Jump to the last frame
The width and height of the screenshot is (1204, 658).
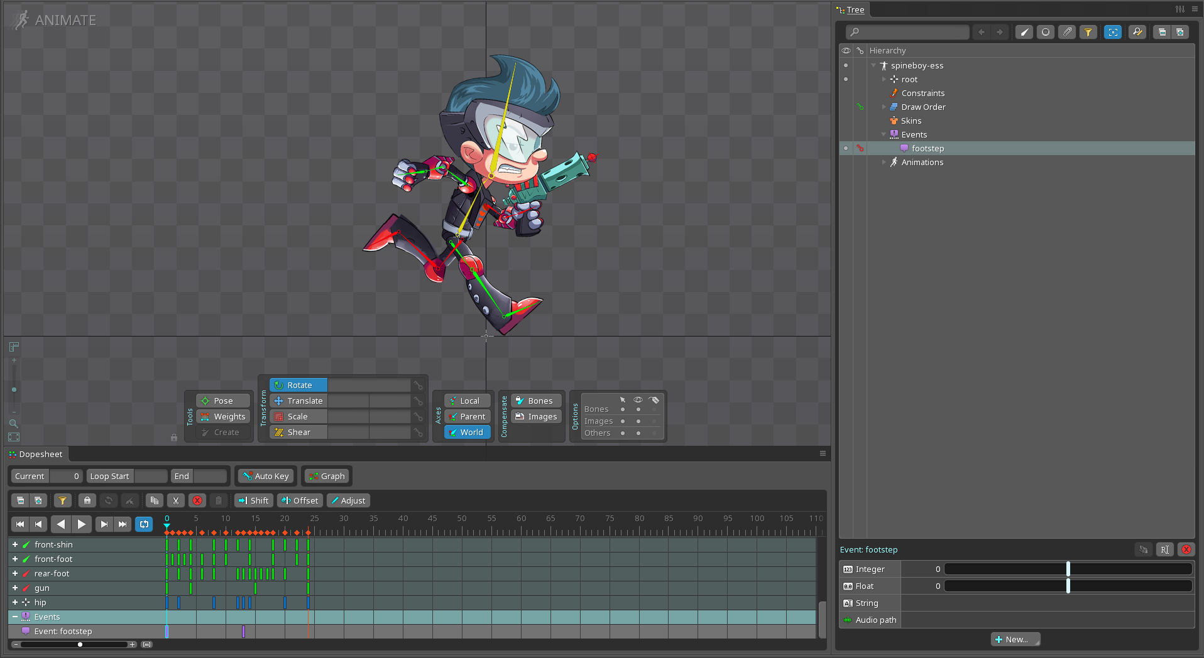[123, 524]
